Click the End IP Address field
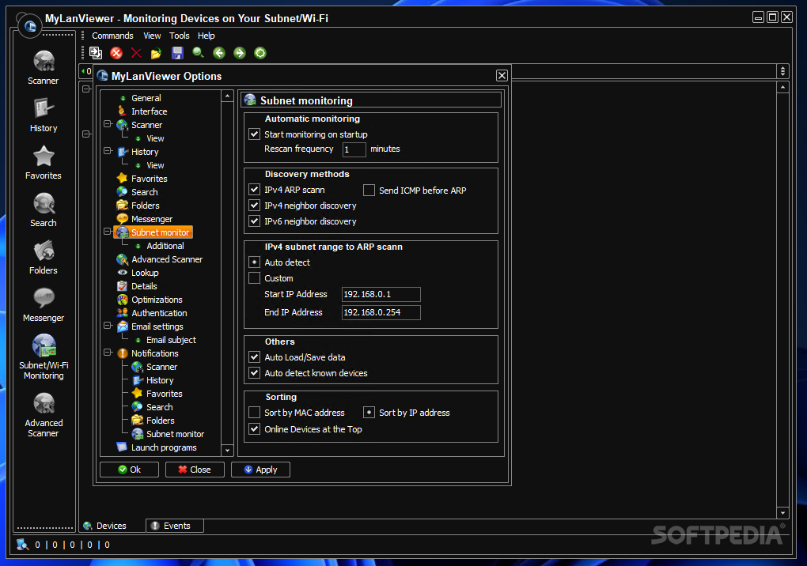 (381, 312)
